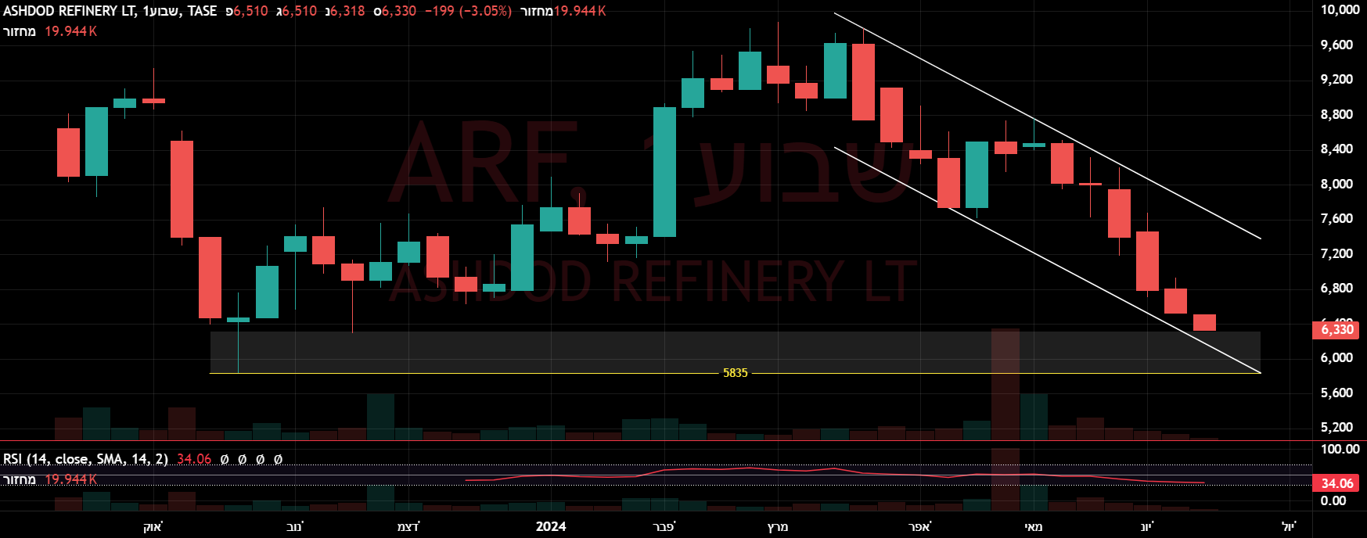Click the red 34.06 RSI axis tag
Screen dimensions: 1367x538
tap(1336, 483)
